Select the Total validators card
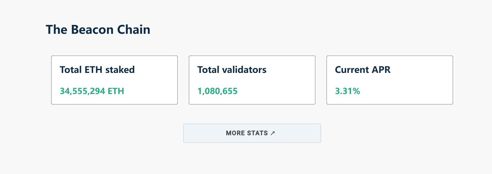 [252, 80]
